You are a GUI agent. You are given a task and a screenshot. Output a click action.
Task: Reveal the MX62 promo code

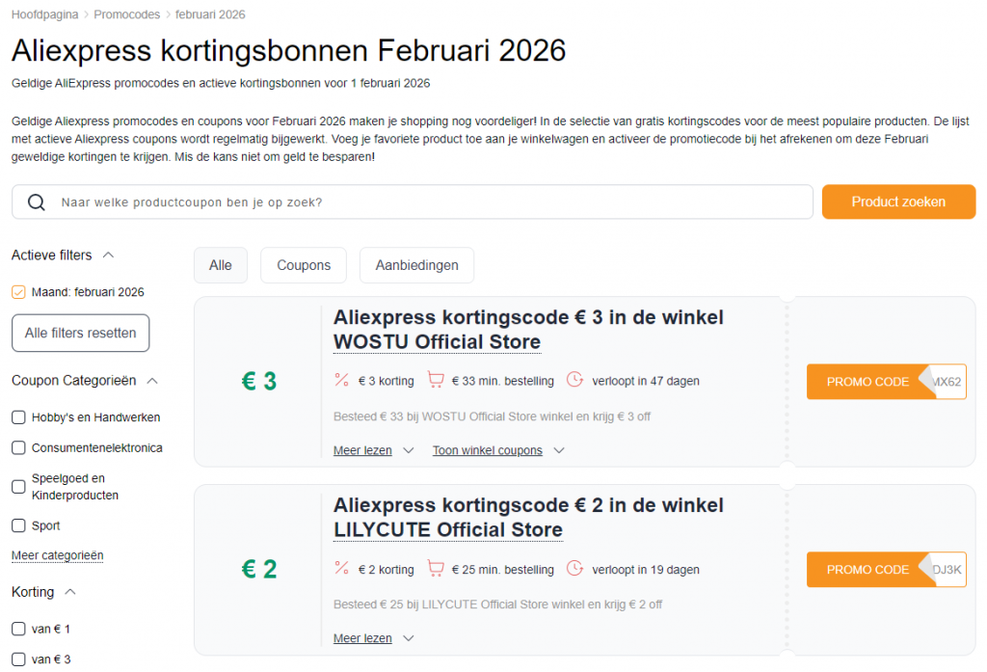pos(886,382)
